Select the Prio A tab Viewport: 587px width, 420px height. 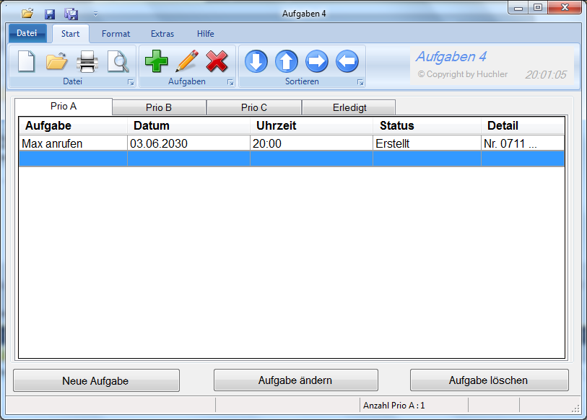[64, 107]
